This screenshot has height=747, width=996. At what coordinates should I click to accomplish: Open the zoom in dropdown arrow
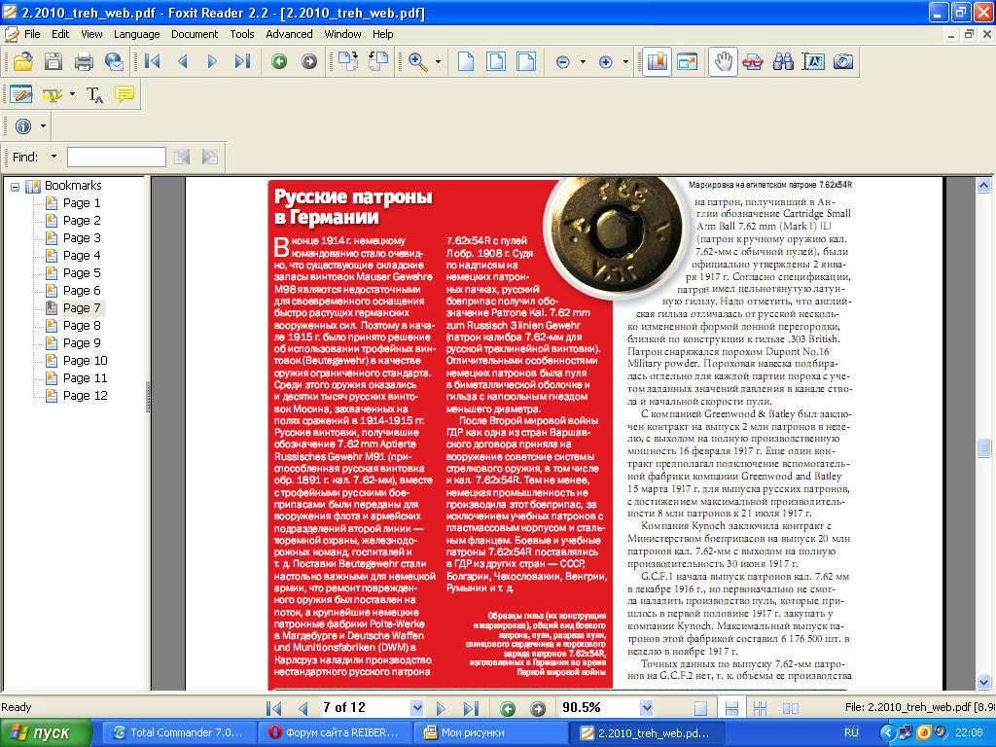625,61
